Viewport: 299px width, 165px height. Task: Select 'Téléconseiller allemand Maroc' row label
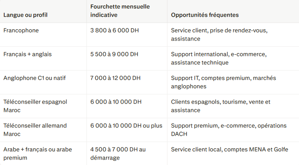[x=35, y=130]
